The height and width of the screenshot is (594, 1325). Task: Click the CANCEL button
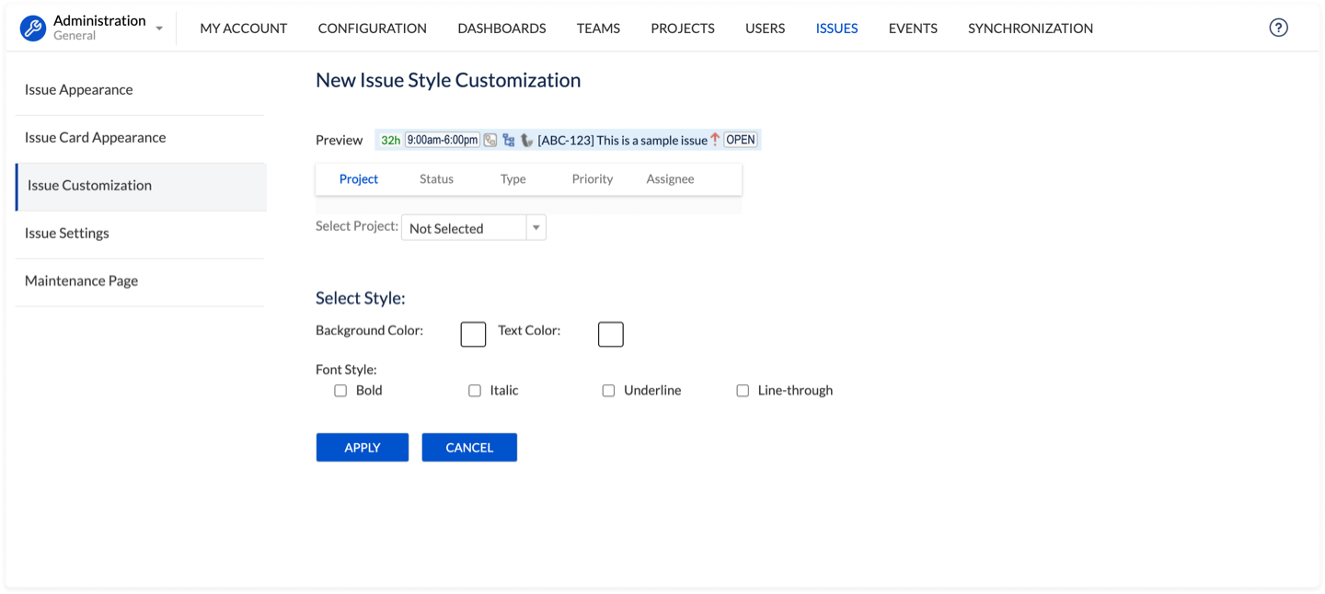pos(469,448)
